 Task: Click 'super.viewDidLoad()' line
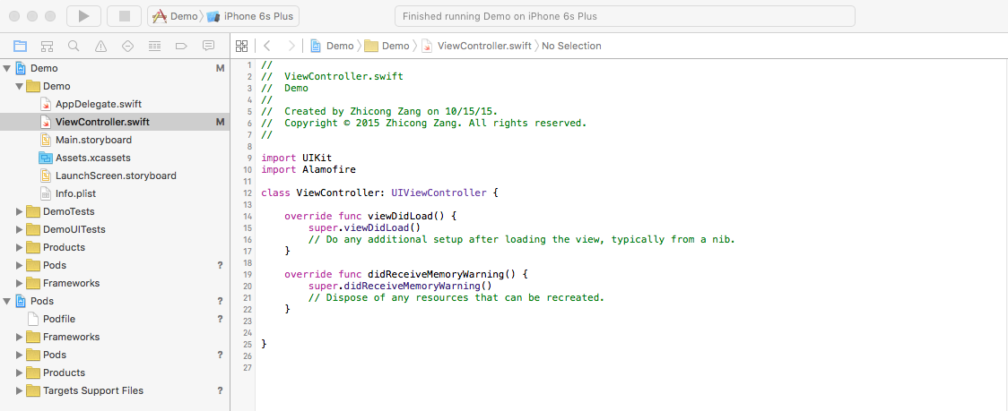pyautogui.click(x=364, y=227)
